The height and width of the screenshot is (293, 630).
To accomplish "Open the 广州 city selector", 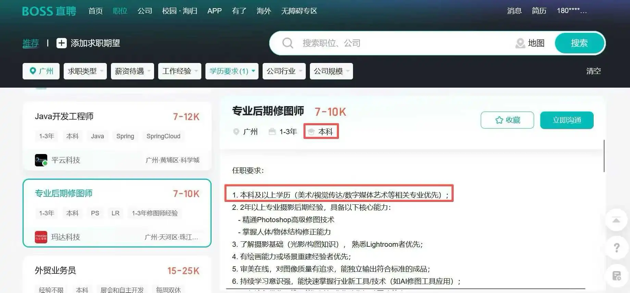I will (41, 71).
